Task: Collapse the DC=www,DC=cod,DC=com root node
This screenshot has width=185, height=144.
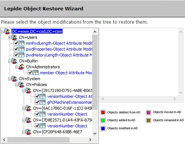Action: click(x=3, y=32)
